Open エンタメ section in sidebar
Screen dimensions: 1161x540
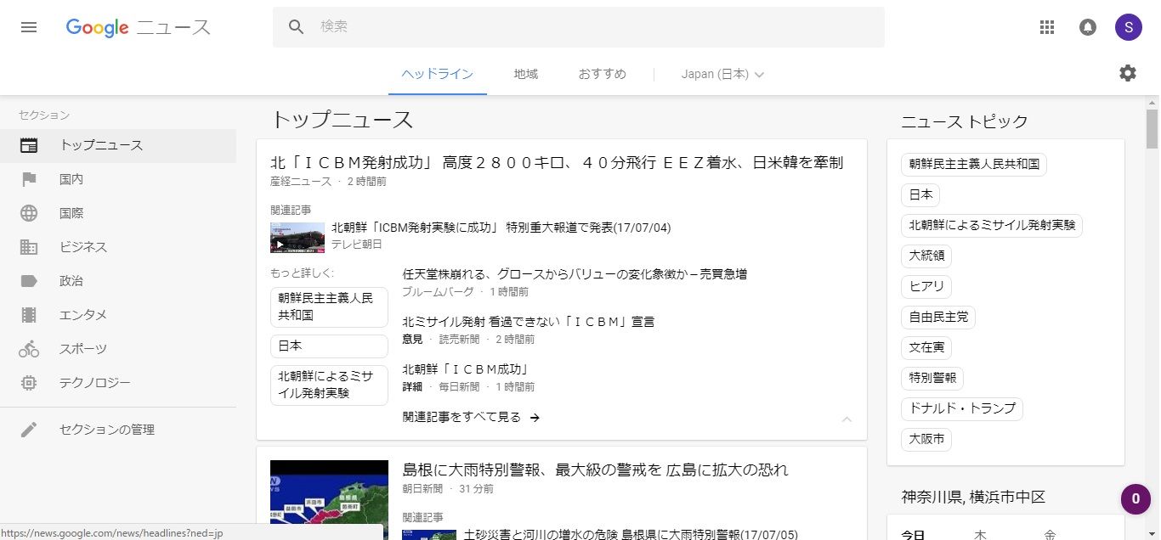coord(118,315)
